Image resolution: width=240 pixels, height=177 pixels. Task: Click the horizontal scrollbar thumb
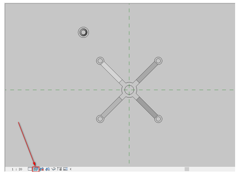[x=187, y=169]
